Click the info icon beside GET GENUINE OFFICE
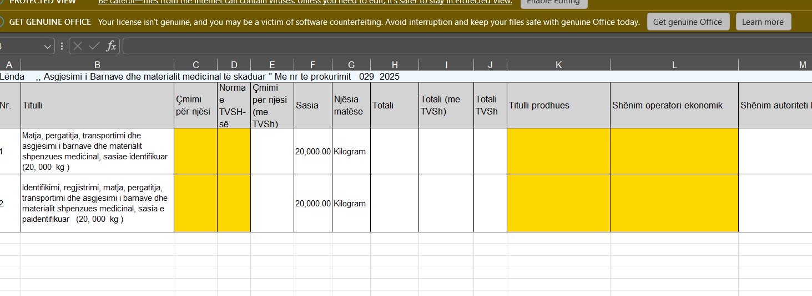This screenshot has width=812, height=296. coord(2,22)
